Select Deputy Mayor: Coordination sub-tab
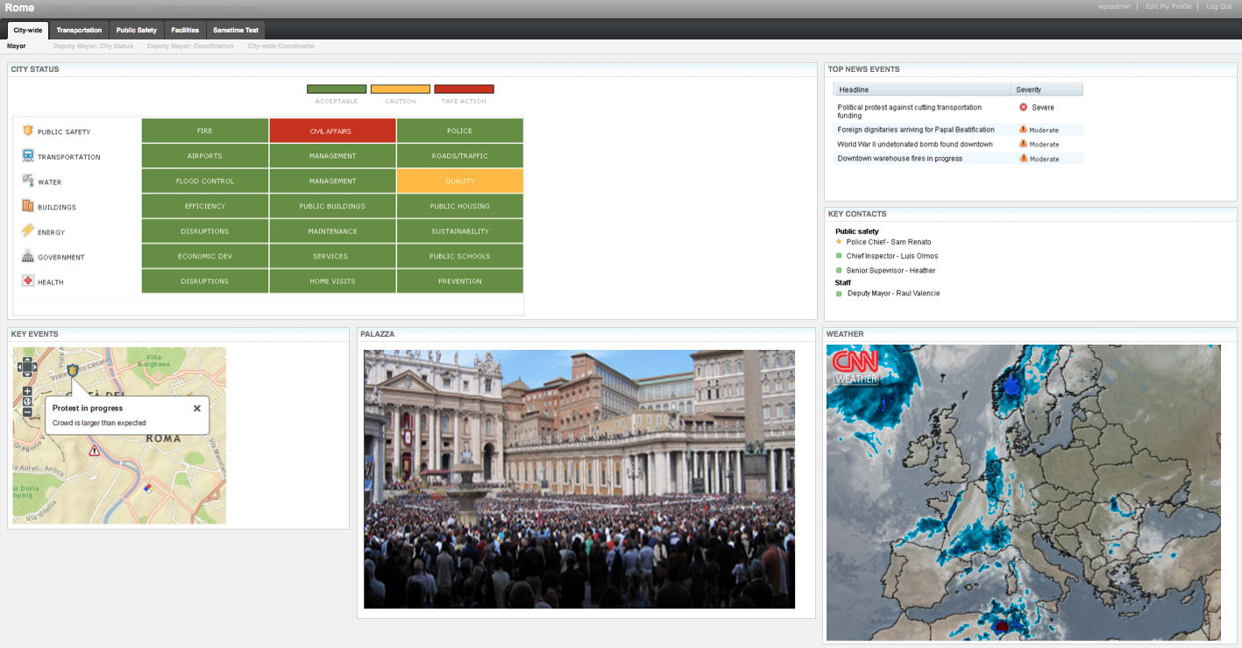 (190, 46)
